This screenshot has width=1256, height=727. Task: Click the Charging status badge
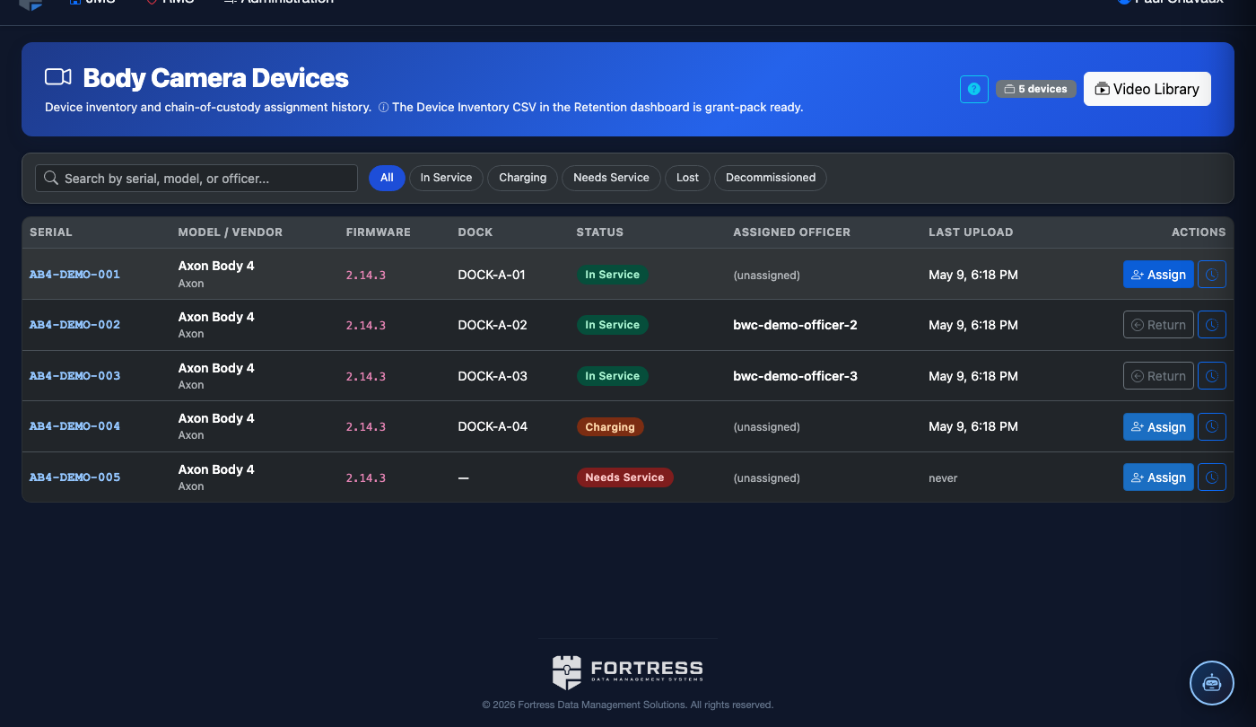[x=610, y=427]
